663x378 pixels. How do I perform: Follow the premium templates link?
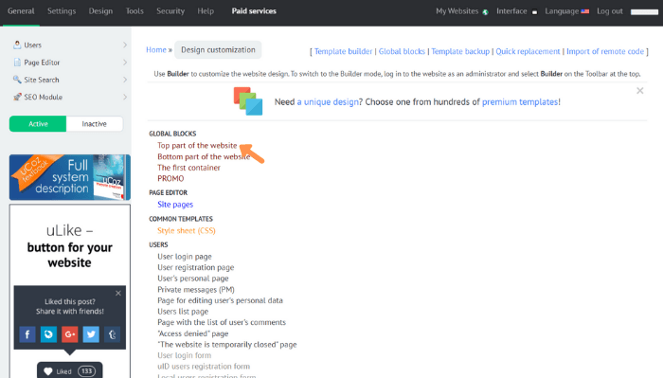pos(520,102)
